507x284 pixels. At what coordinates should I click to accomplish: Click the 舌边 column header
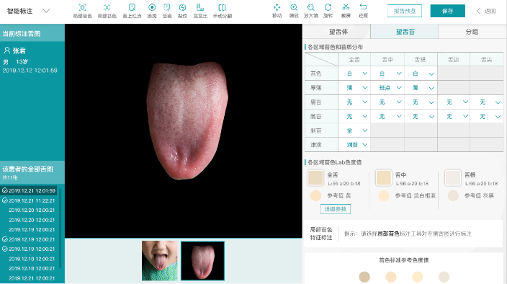(x=453, y=60)
